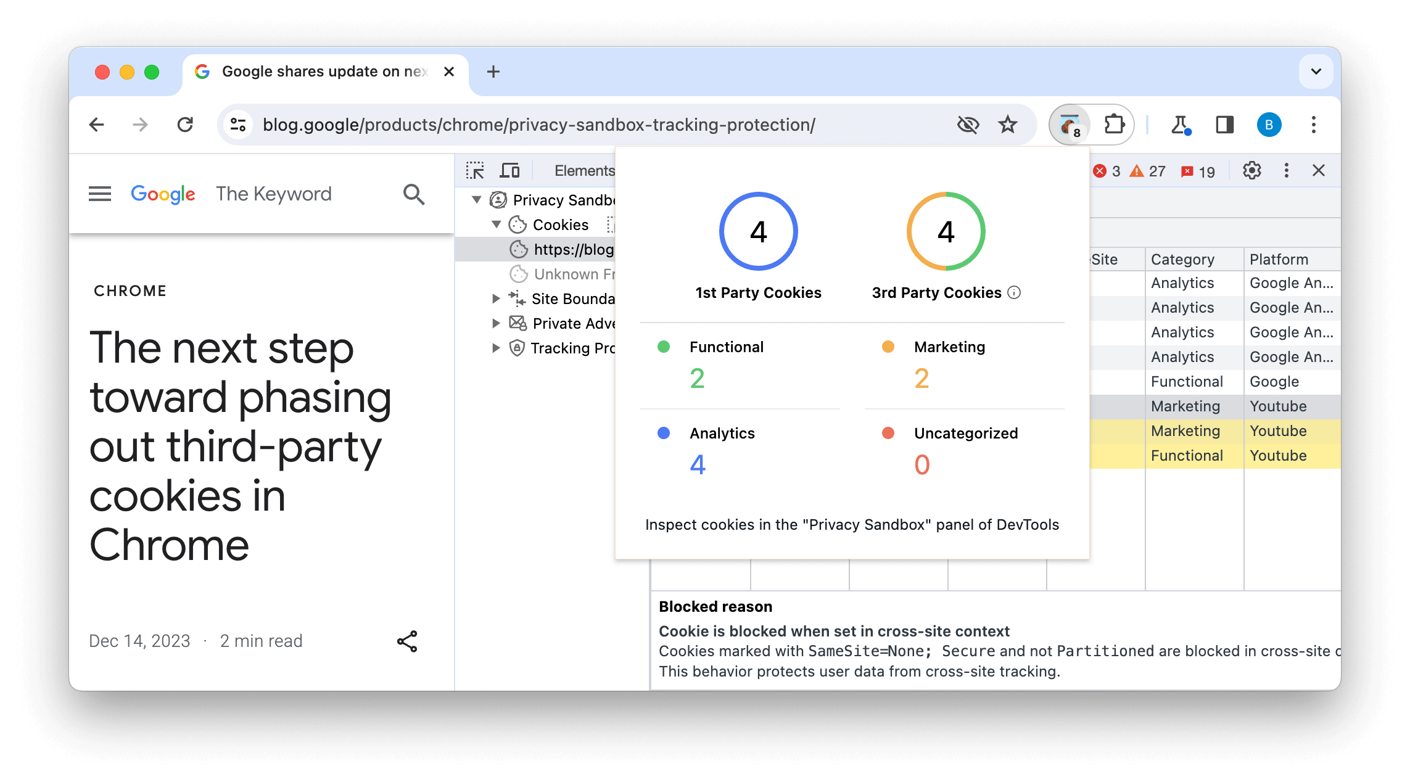
Task: Click the DevTools settings gear icon
Action: 1251,170
